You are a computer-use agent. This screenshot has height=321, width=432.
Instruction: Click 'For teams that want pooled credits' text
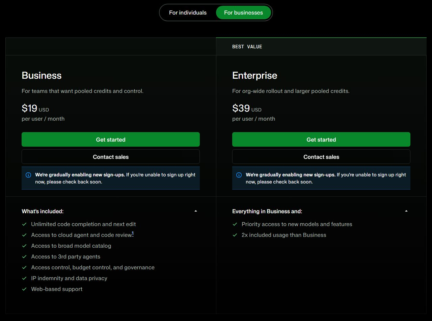tap(82, 91)
